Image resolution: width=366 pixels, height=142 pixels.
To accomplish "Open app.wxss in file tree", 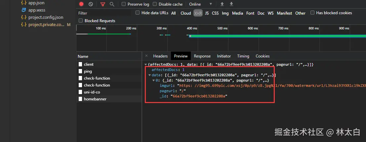I will [x=36, y=10].
